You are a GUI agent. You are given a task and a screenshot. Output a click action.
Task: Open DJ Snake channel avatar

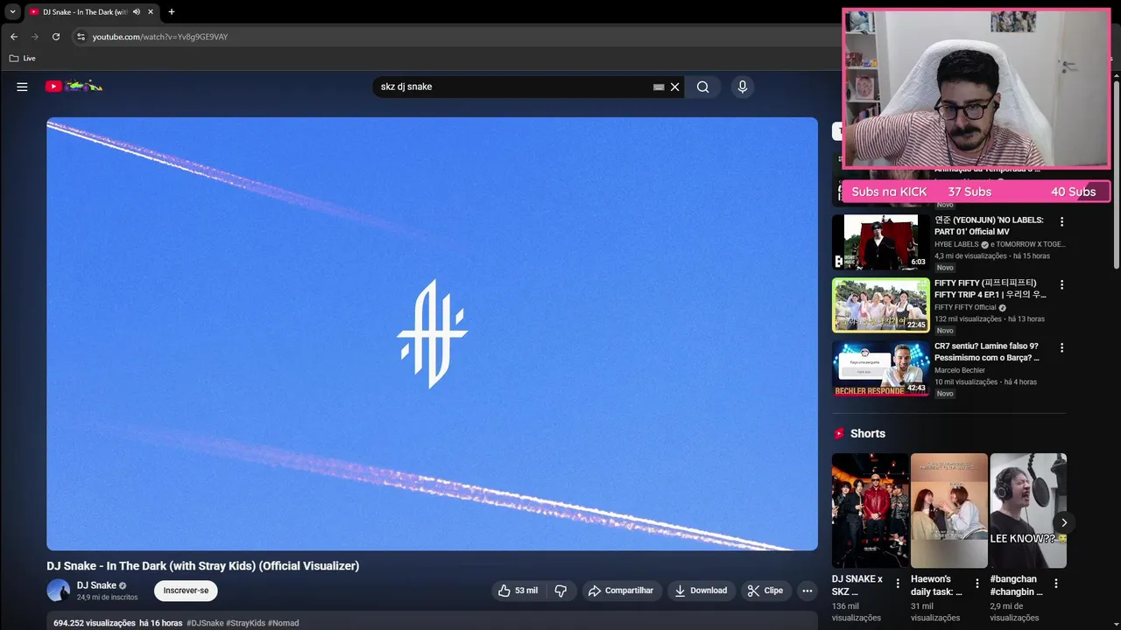point(58,591)
